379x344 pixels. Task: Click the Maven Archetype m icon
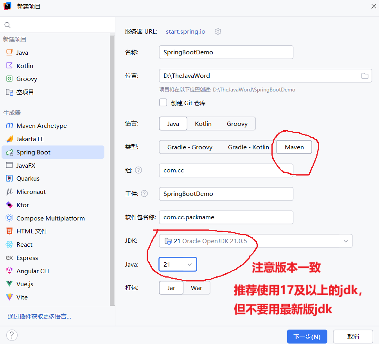pyautogui.click(x=9, y=125)
